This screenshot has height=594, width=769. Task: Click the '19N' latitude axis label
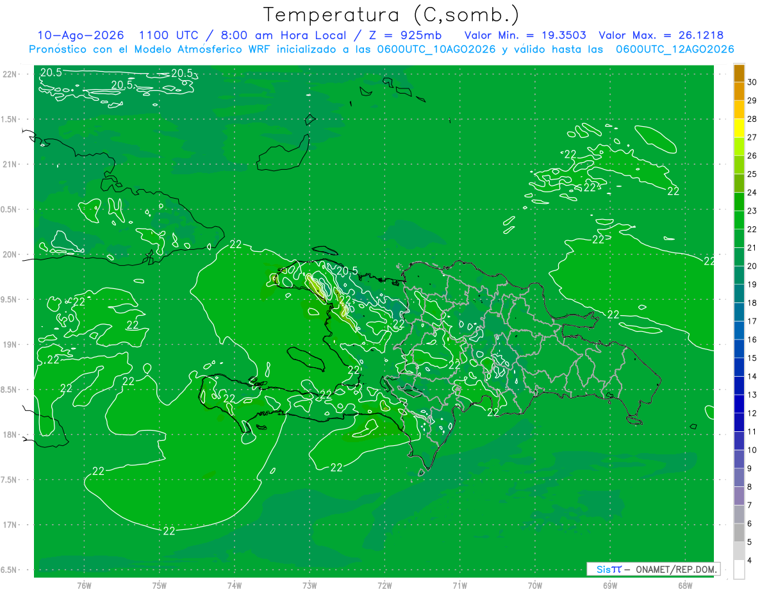point(10,345)
